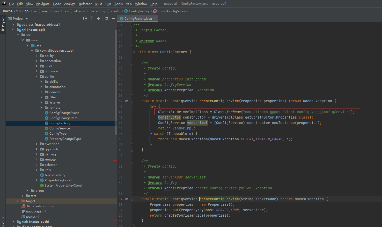This screenshot has height=227, width=382.
Task: Expand the address [nacos-address] module
Action: click(x=13, y=25)
